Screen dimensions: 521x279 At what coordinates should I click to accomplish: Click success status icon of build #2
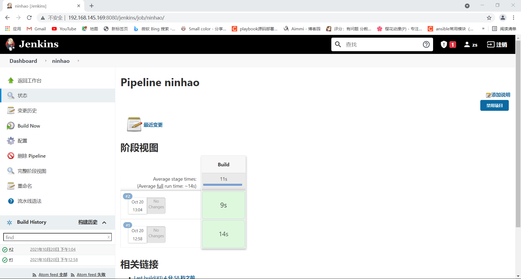5,250
